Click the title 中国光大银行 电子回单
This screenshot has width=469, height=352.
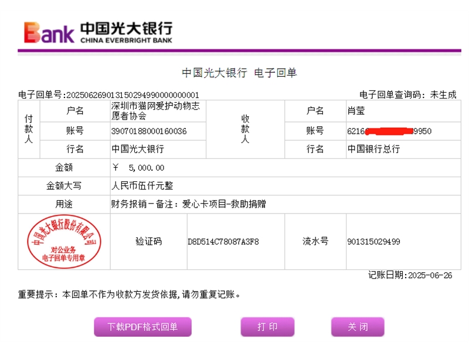[x=239, y=73]
